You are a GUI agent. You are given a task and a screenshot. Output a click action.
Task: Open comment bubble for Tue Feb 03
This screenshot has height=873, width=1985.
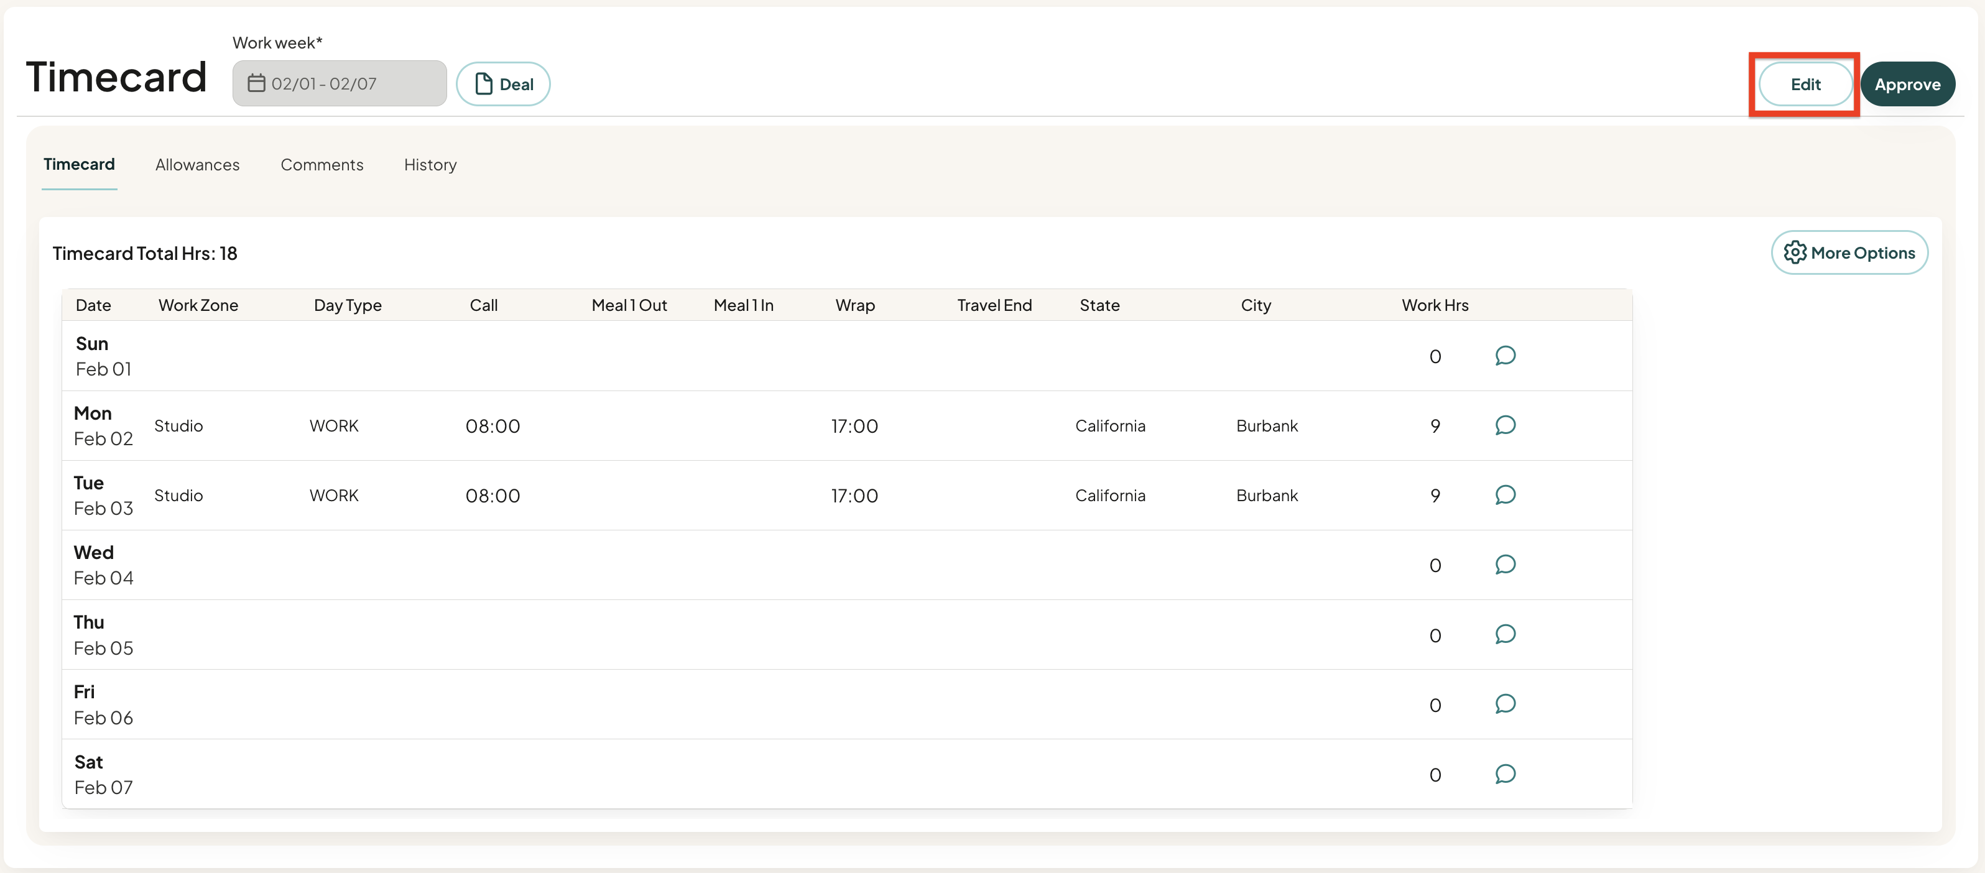1505,495
